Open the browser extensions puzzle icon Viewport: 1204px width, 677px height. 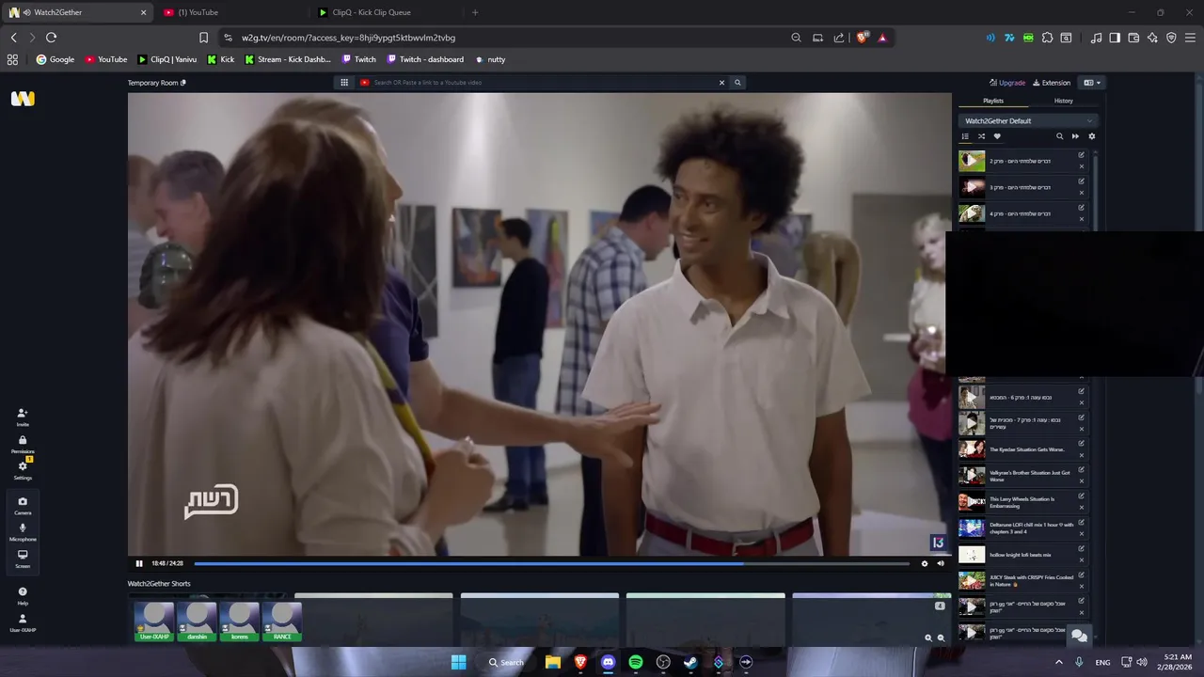(x=1047, y=38)
